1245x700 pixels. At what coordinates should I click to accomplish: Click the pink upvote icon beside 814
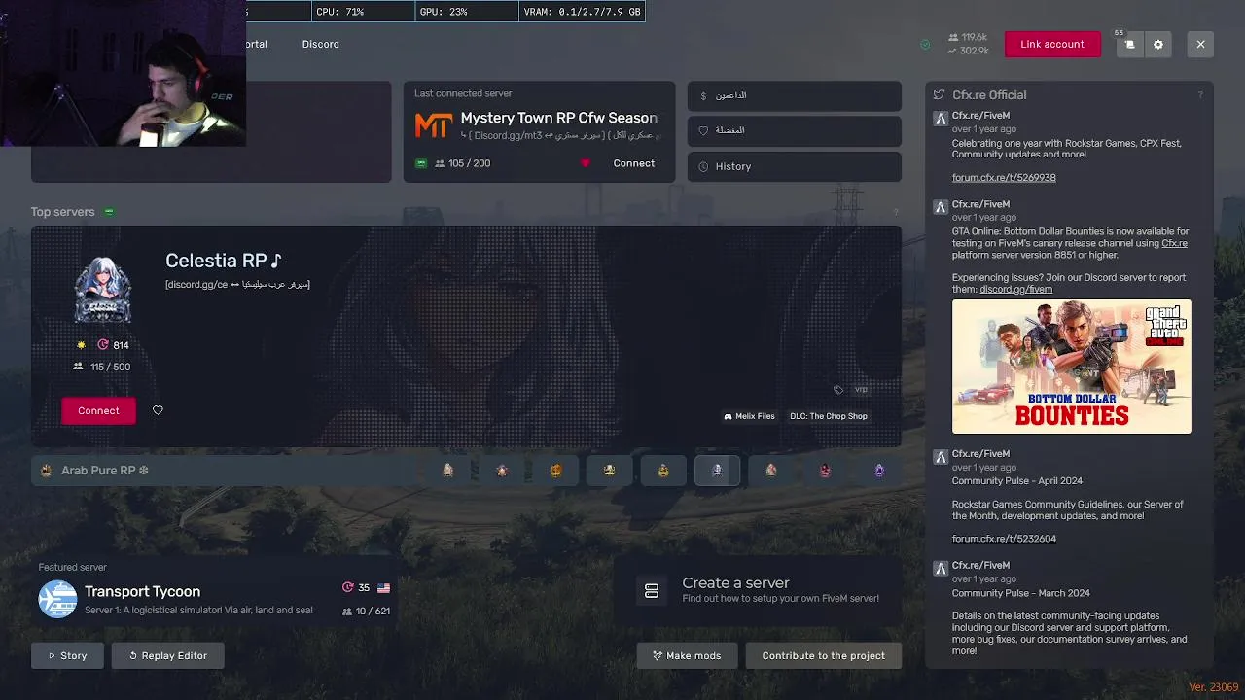pyautogui.click(x=103, y=345)
